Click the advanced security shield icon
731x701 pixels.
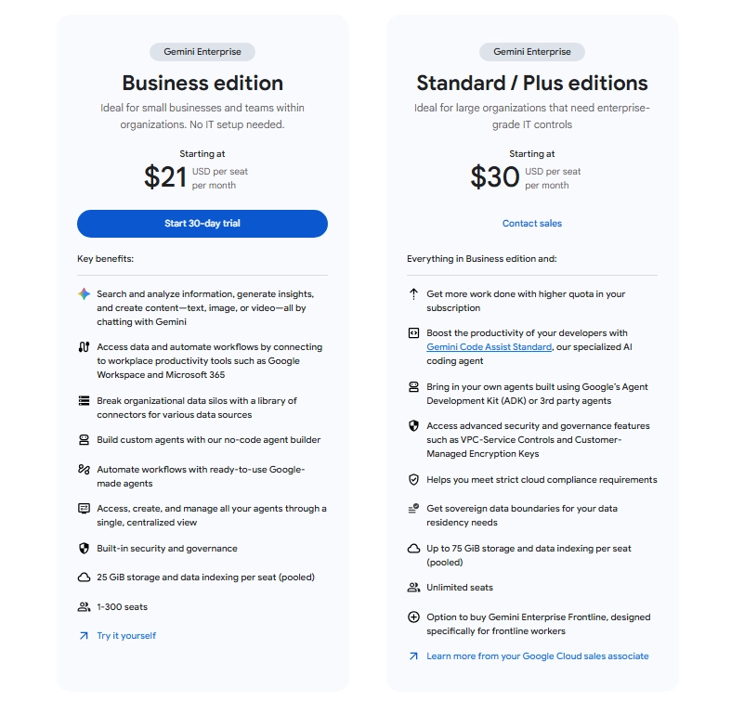[x=413, y=425]
